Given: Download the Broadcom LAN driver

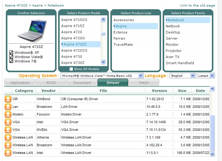Looking at the screenshot, I should 8,107.
